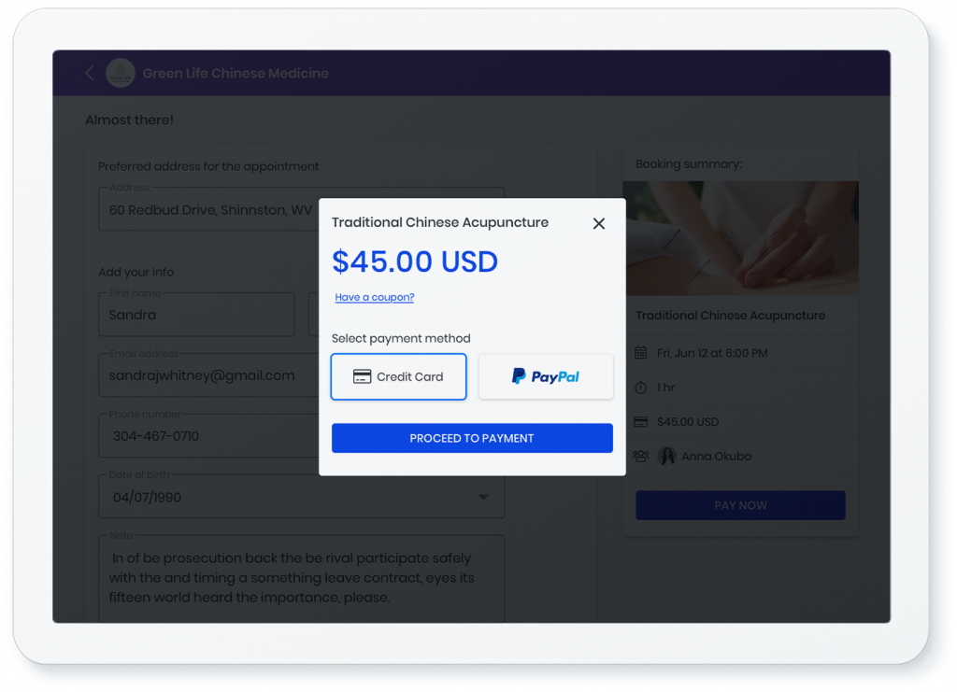957x692 pixels.
Task: Click the card icon beside $45.00 USD summary
Action: (x=640, y=422)
